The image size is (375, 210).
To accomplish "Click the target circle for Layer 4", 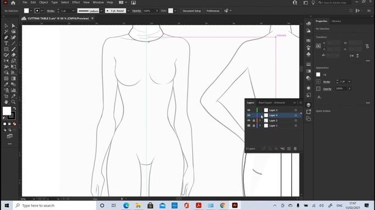I will pos(296,116).
